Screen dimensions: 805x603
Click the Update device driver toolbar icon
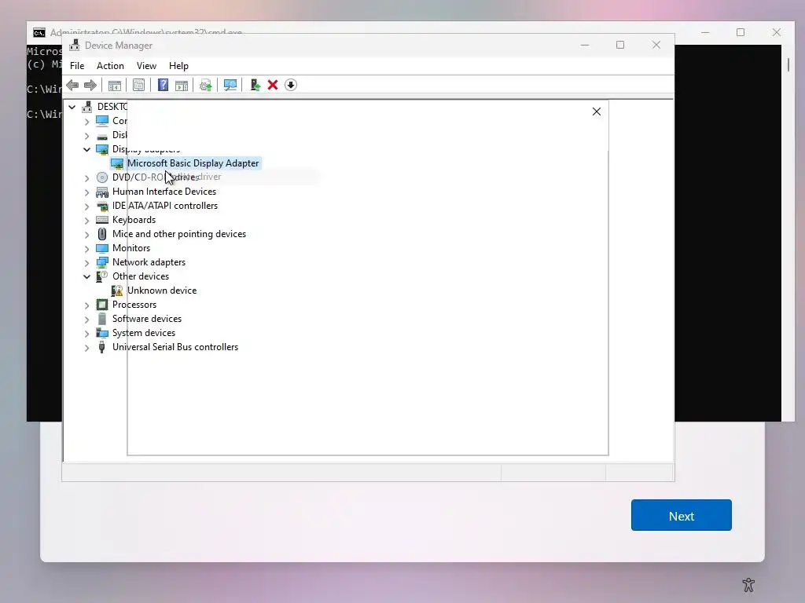tap(255, 85)
